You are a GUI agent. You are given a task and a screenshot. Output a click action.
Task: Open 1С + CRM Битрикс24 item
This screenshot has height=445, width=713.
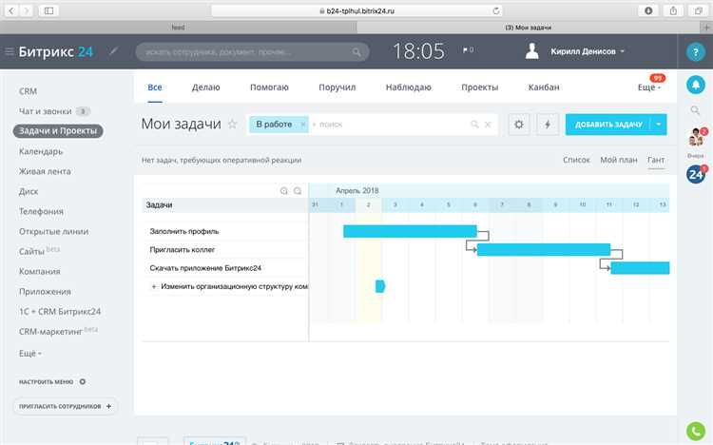click(60, 312)
